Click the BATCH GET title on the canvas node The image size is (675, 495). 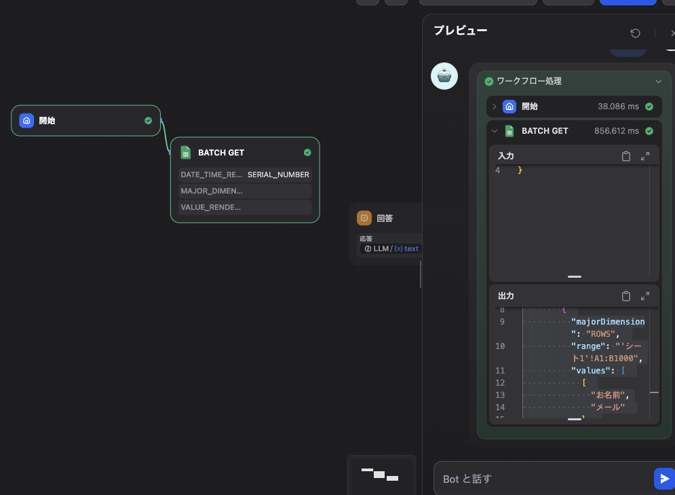(x=221, y=153)
